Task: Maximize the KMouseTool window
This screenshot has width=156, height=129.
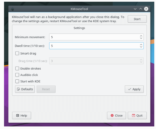Action: tap(141, 9)
